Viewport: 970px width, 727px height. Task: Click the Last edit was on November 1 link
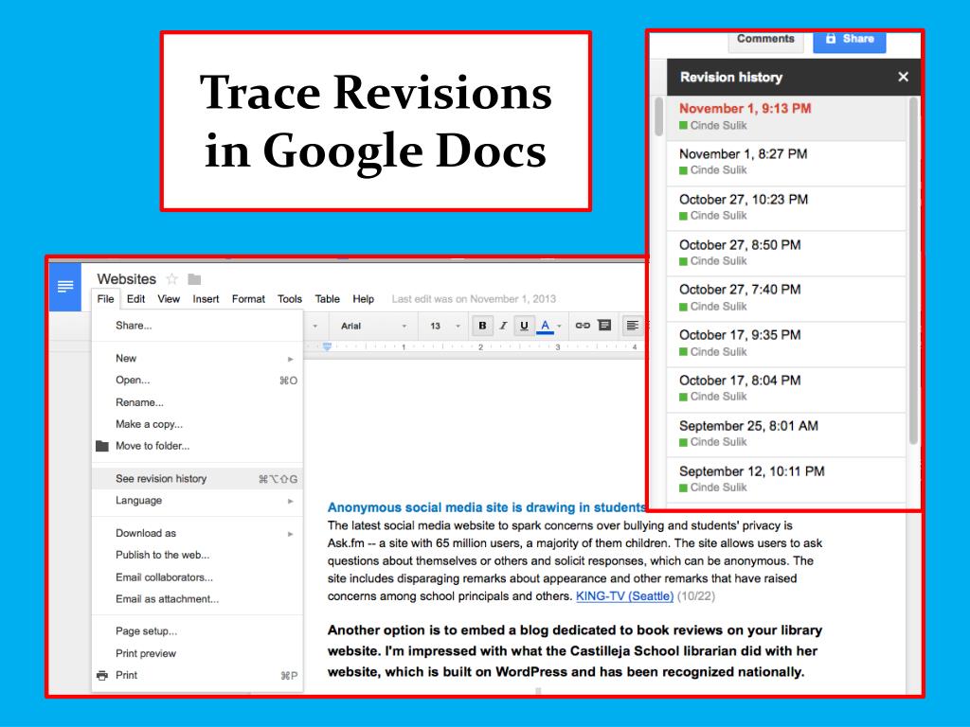[474, 298]
